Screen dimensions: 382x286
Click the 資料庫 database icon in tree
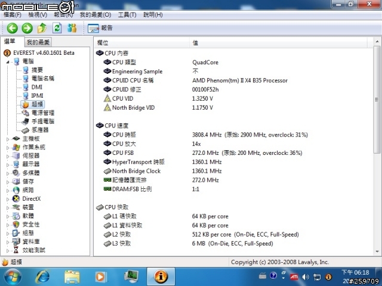(16, 241)
